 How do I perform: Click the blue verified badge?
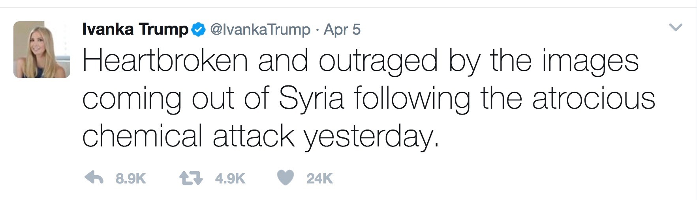click(198, 30)
